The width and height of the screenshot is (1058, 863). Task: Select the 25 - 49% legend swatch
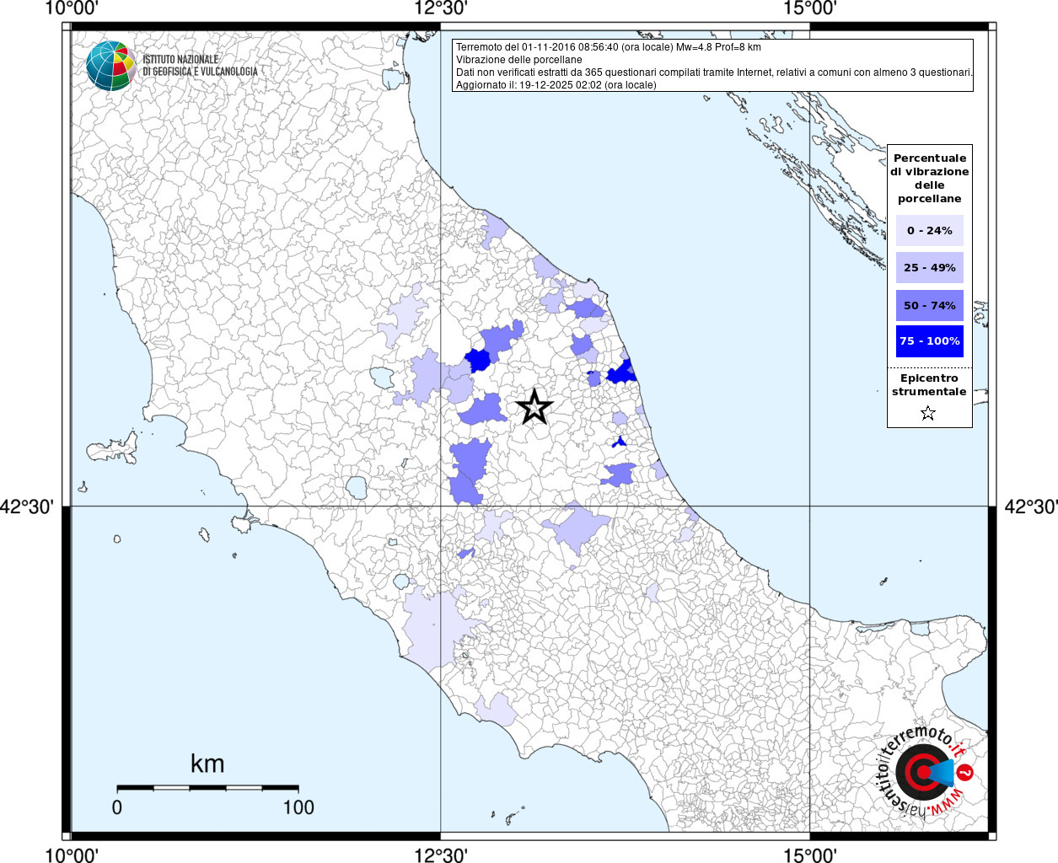[x=929, y=268]
